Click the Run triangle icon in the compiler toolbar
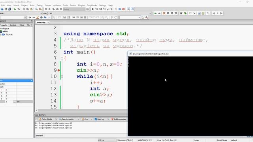The image size is (253, 142). coord(50,9)
